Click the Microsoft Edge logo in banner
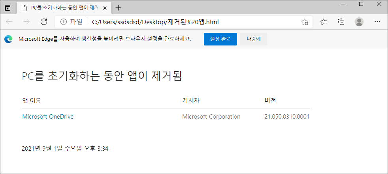The width and height of the screenshot is (388, 174). (x=8, y=39)
